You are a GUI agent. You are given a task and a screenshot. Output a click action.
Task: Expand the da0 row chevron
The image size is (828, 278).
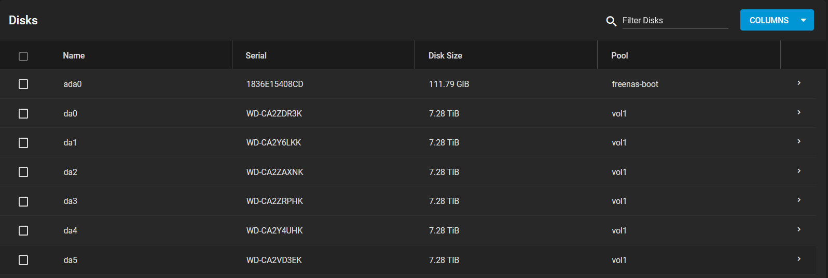pos(799,112)
